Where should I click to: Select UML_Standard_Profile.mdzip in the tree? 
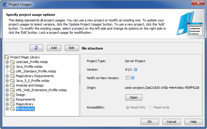pos(36,71)
